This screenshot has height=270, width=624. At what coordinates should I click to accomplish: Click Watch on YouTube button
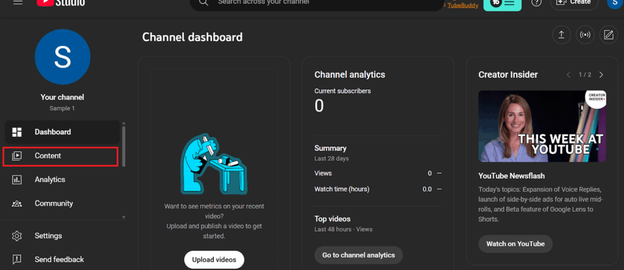(515, 244)
